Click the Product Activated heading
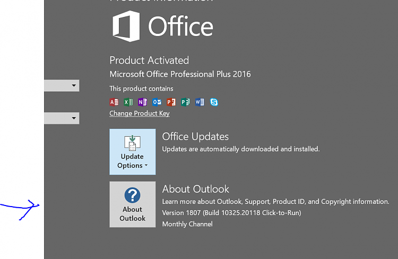This screenshot has height=259, width=398. point(149,60)
